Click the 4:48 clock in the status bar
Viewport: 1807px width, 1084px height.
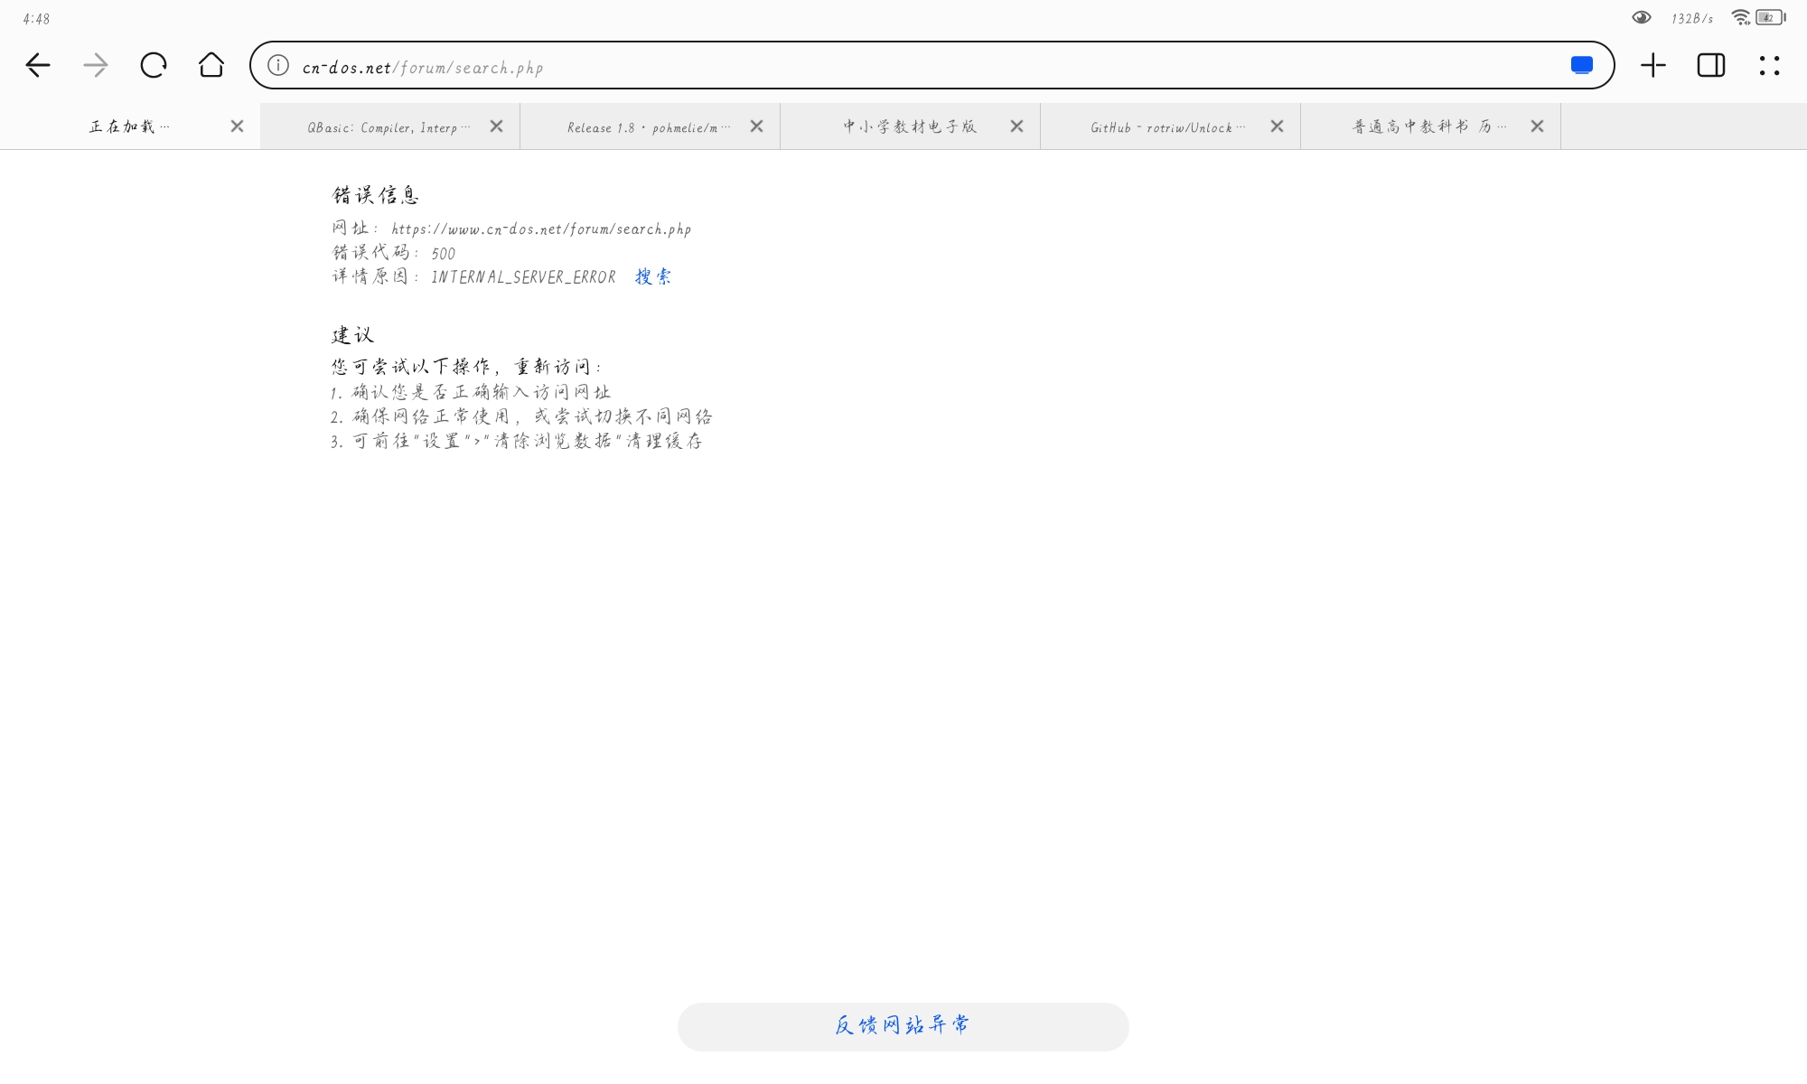(x=37, y=18)
